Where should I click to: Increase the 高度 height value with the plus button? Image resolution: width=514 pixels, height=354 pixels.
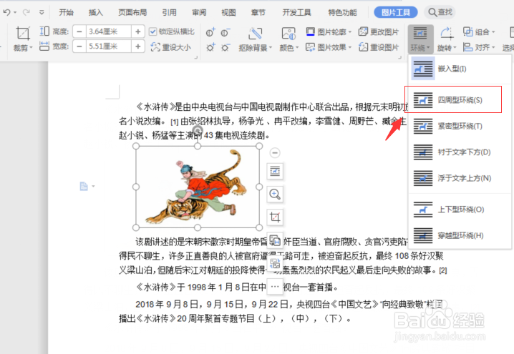[138, 31]
